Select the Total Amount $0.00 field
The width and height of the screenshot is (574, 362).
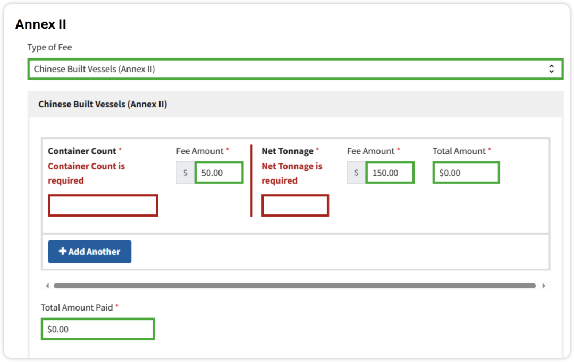(x=466, y=173)
